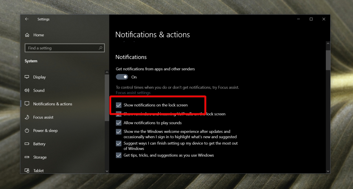Click the Battery icon in sidebar
The width and height of the screenshot is (353, 189).
27,144
